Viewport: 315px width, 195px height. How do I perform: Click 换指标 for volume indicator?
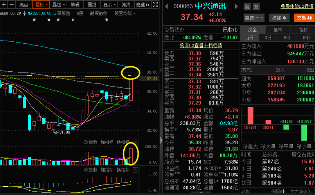click(123, 142)
